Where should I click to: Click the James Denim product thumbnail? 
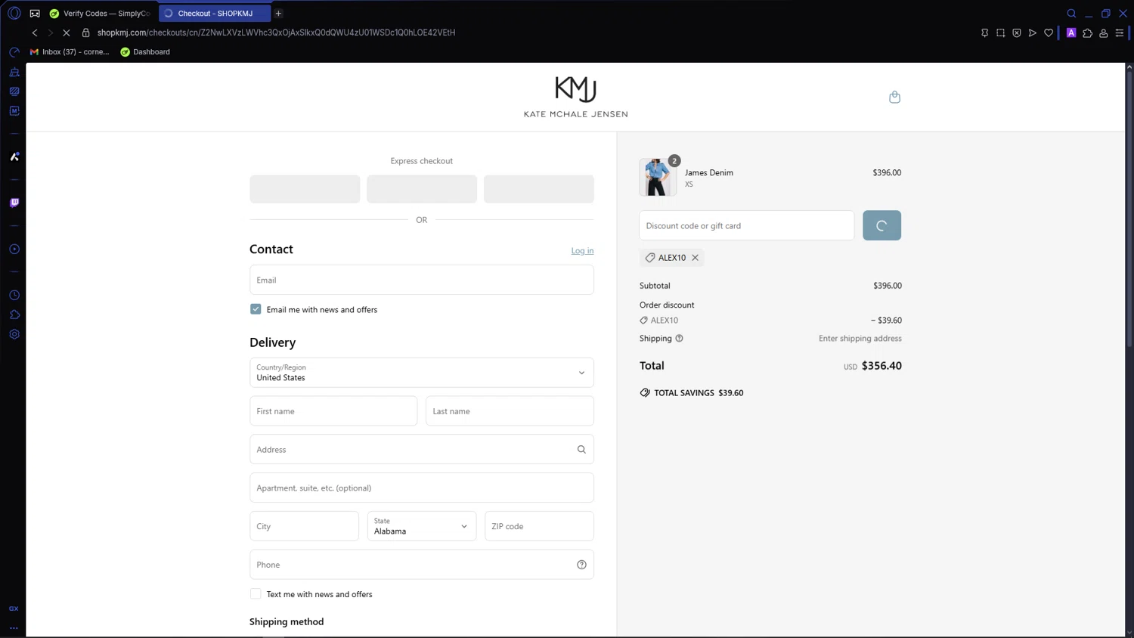click(x=657, y=178)
